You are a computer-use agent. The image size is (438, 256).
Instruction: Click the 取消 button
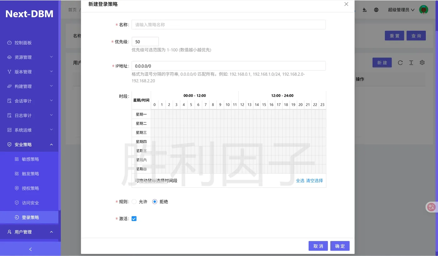coord(318,246)
